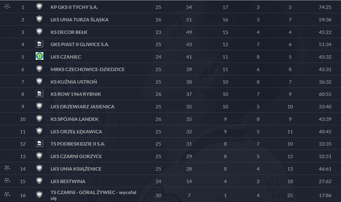This screenshot has height=202, width=341.
Task: Click the placeholder image icon for TS Podbeskidzie II
Action: [39, 143]
